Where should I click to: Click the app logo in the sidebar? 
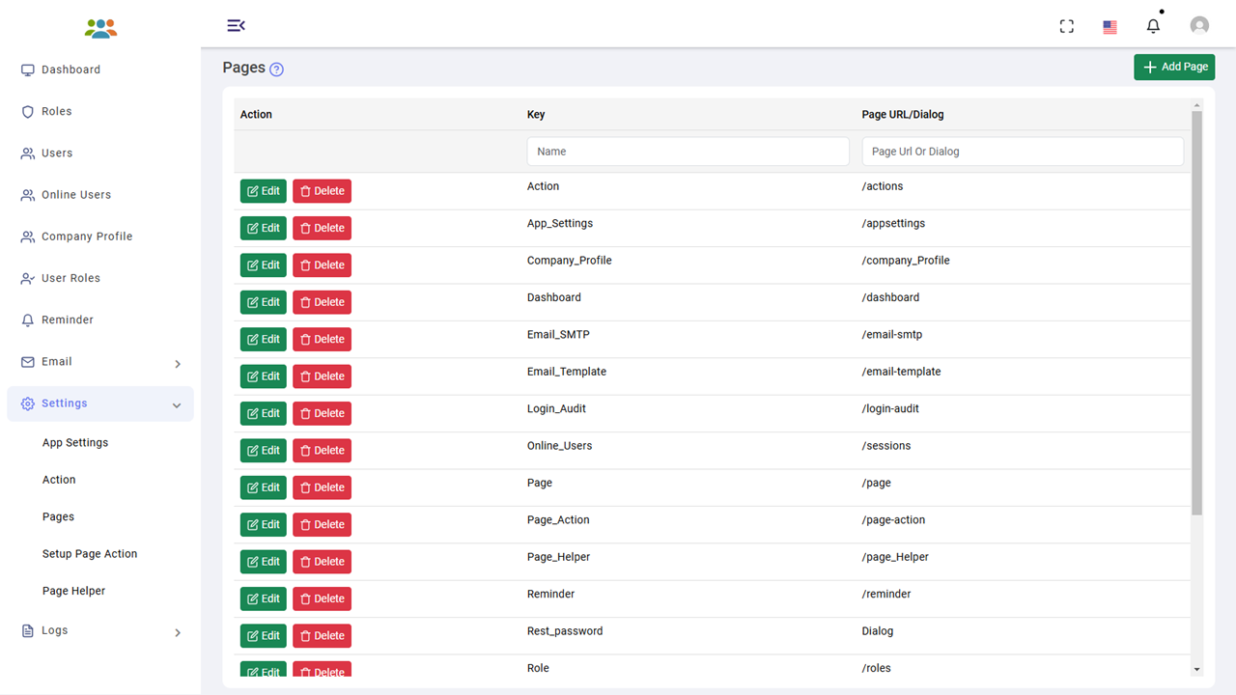point(100,28)
